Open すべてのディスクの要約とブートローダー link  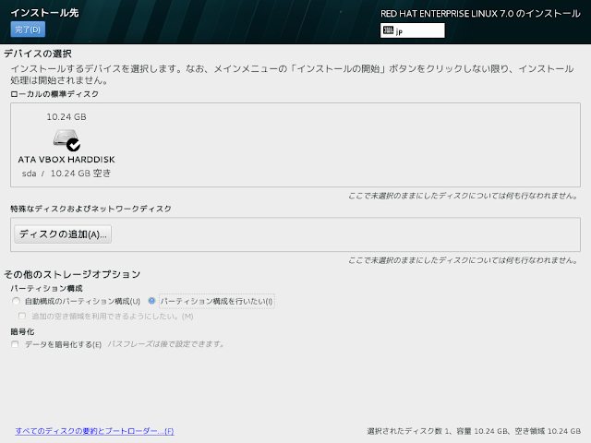[x=94, y=431]
